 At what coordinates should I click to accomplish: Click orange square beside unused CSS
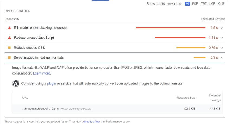[9, 48]
